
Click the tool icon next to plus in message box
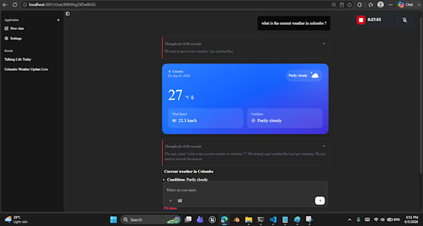point(180,201)
